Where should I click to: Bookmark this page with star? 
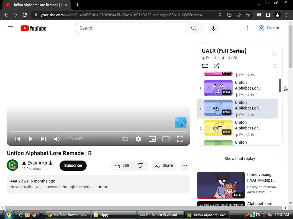(248, 15)
